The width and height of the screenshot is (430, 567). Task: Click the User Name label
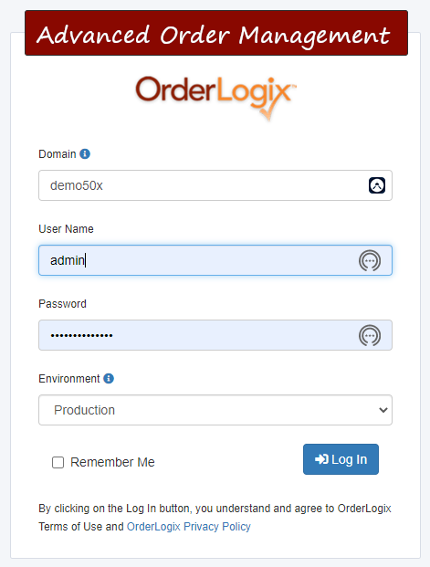66,229
